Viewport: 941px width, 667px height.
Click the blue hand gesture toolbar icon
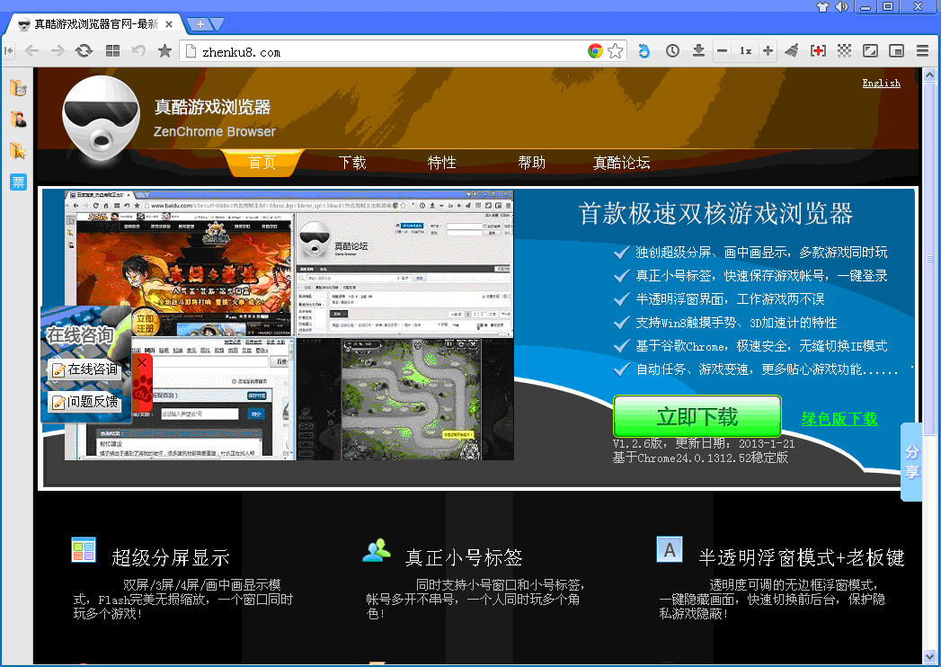644,51
